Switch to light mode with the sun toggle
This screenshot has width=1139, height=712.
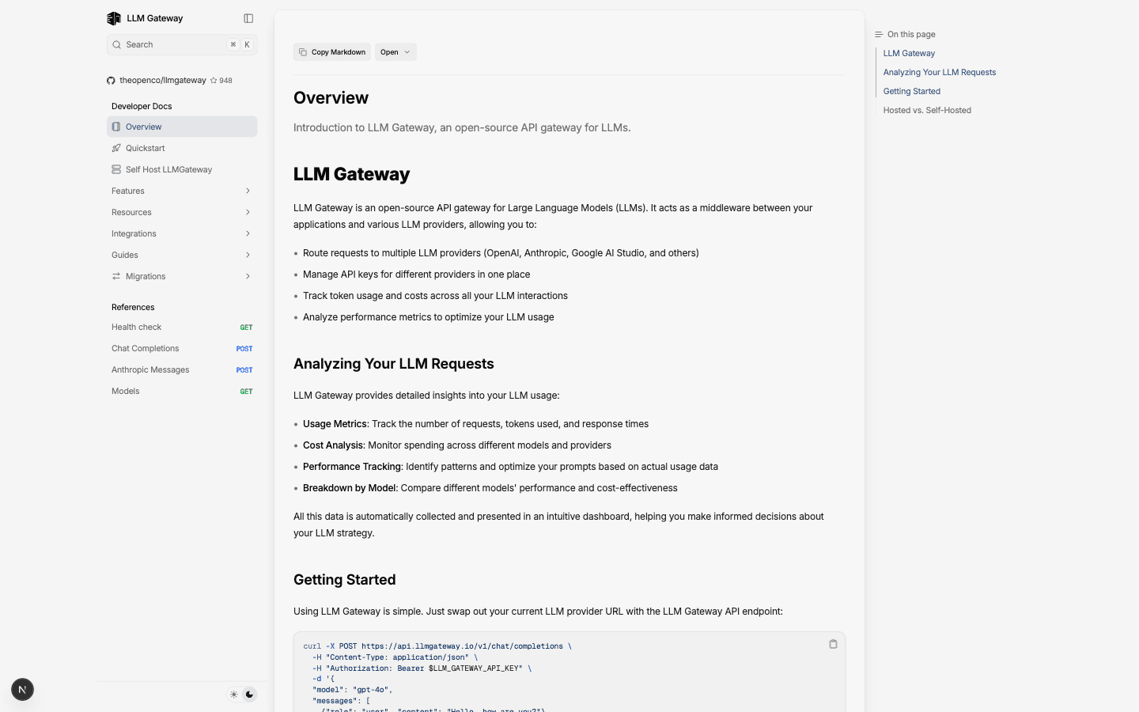click(233, 695)
